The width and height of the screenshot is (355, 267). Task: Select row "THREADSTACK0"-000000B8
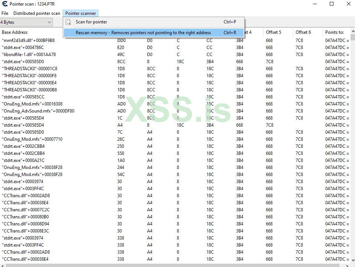(175, 89)
